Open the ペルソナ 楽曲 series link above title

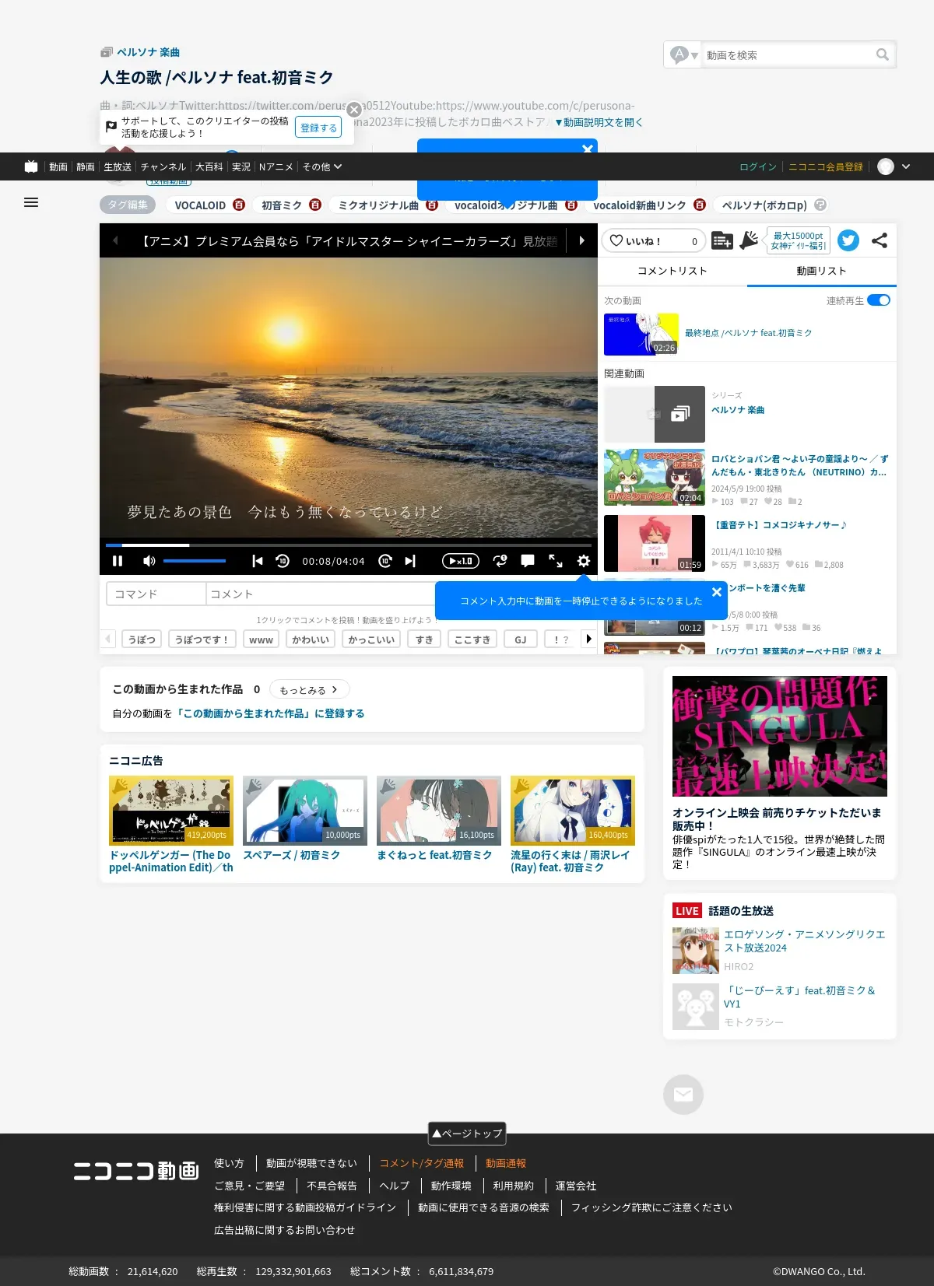click(148, 52)
